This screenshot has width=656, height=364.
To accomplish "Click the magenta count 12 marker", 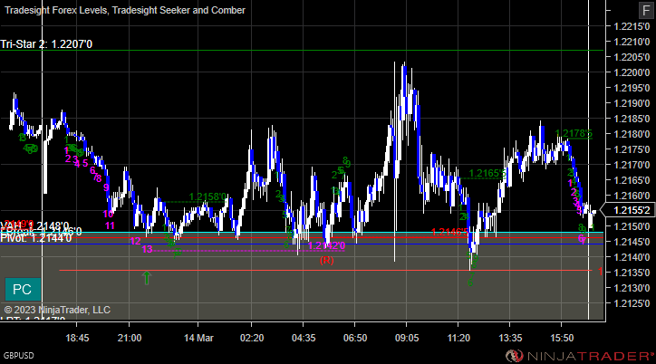I will [135, 241].
